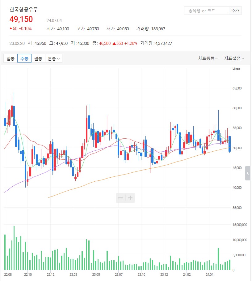Viewport: 252px width, 281px height.
Task: Click the 24.04 date axis label
Action: pyautogui.click(x=209, y=275)
